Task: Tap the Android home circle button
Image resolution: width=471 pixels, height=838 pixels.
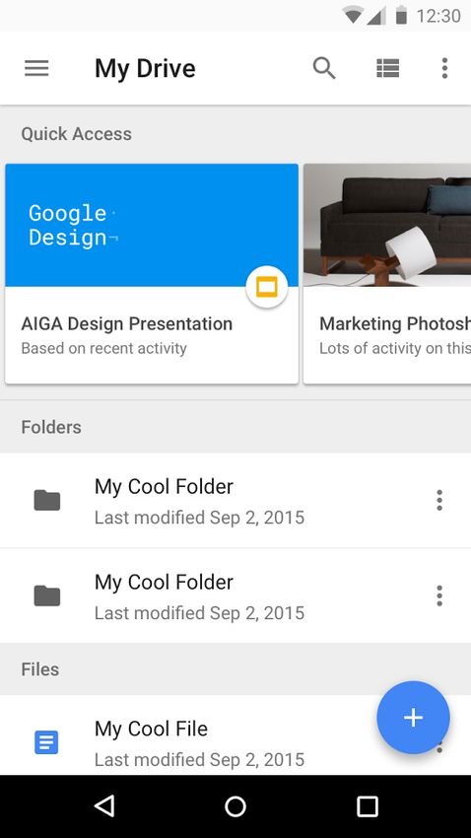Action: pos(235,806)
